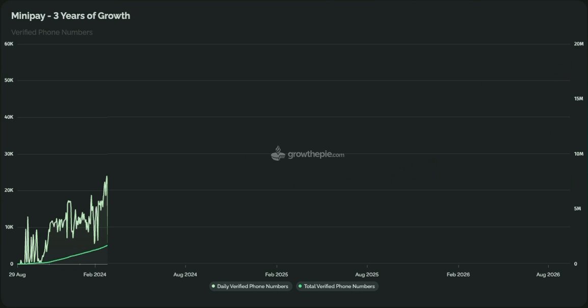Click the 'Verified Phone Numbers' subtitle
Viewport: 588px width, 308px height.
pyautogui.click(x=52, y=32)
